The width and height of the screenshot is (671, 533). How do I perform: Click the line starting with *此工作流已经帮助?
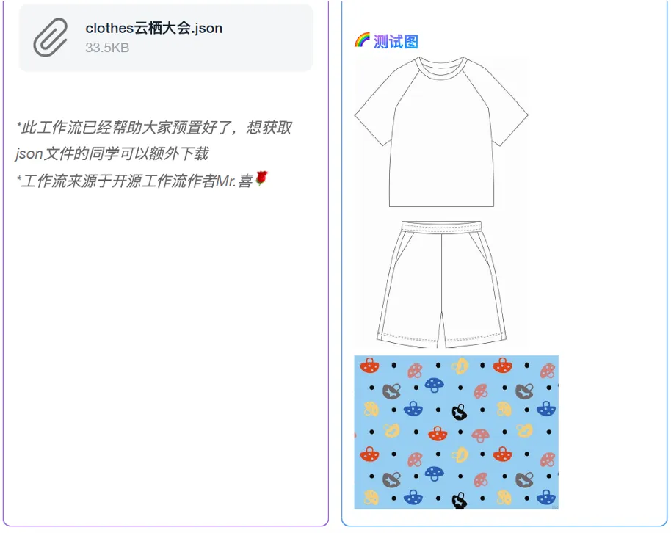pyautogui.click(x=154, y=127)
